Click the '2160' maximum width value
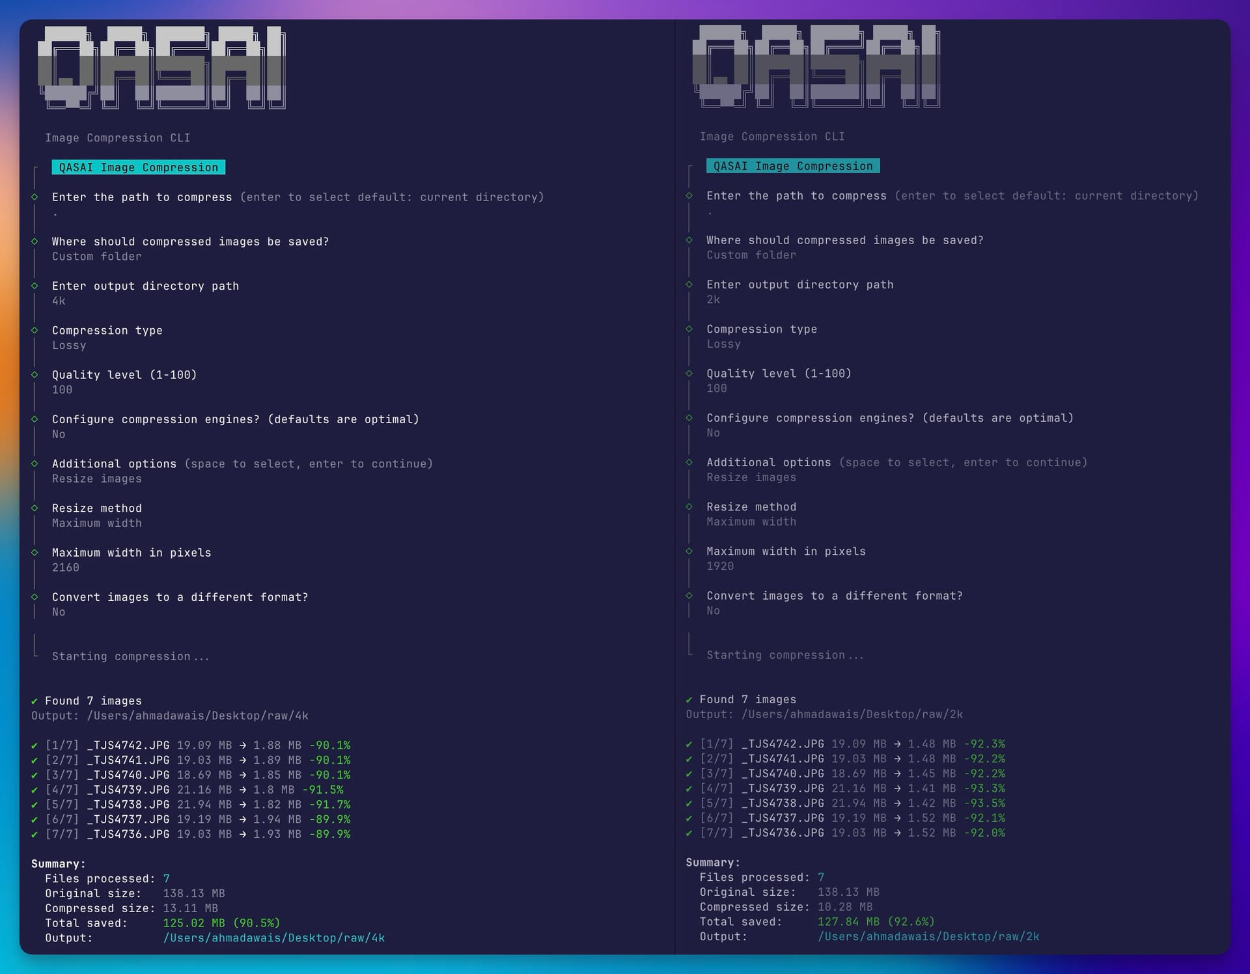 66,568
